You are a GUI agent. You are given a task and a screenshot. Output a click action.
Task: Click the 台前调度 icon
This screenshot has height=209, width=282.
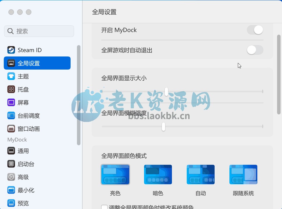tap(11, 116)
